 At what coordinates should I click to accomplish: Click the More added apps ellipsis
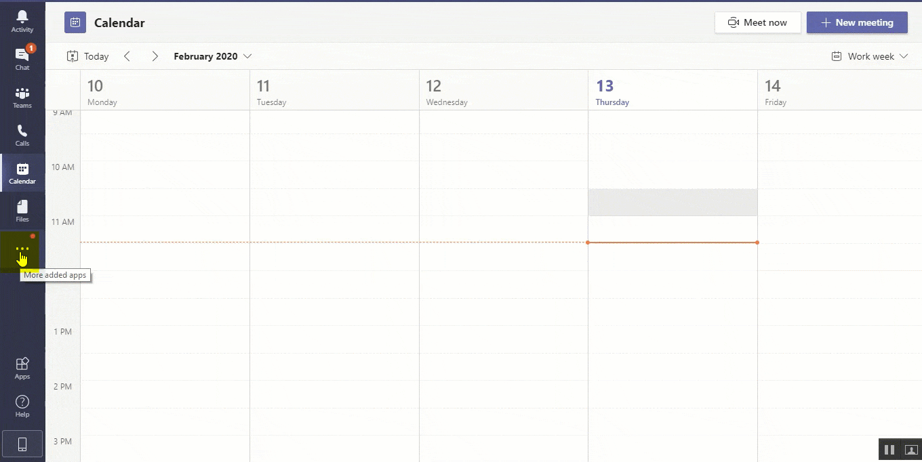pos(22,249)
